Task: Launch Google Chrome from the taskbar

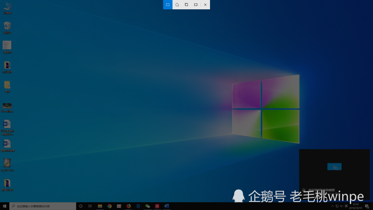Action: tap(109, 206)
